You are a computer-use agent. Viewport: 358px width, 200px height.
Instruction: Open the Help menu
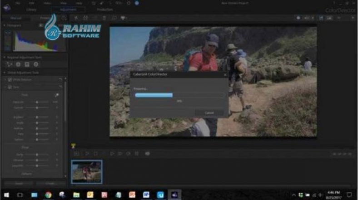click(x=79, y=3)
